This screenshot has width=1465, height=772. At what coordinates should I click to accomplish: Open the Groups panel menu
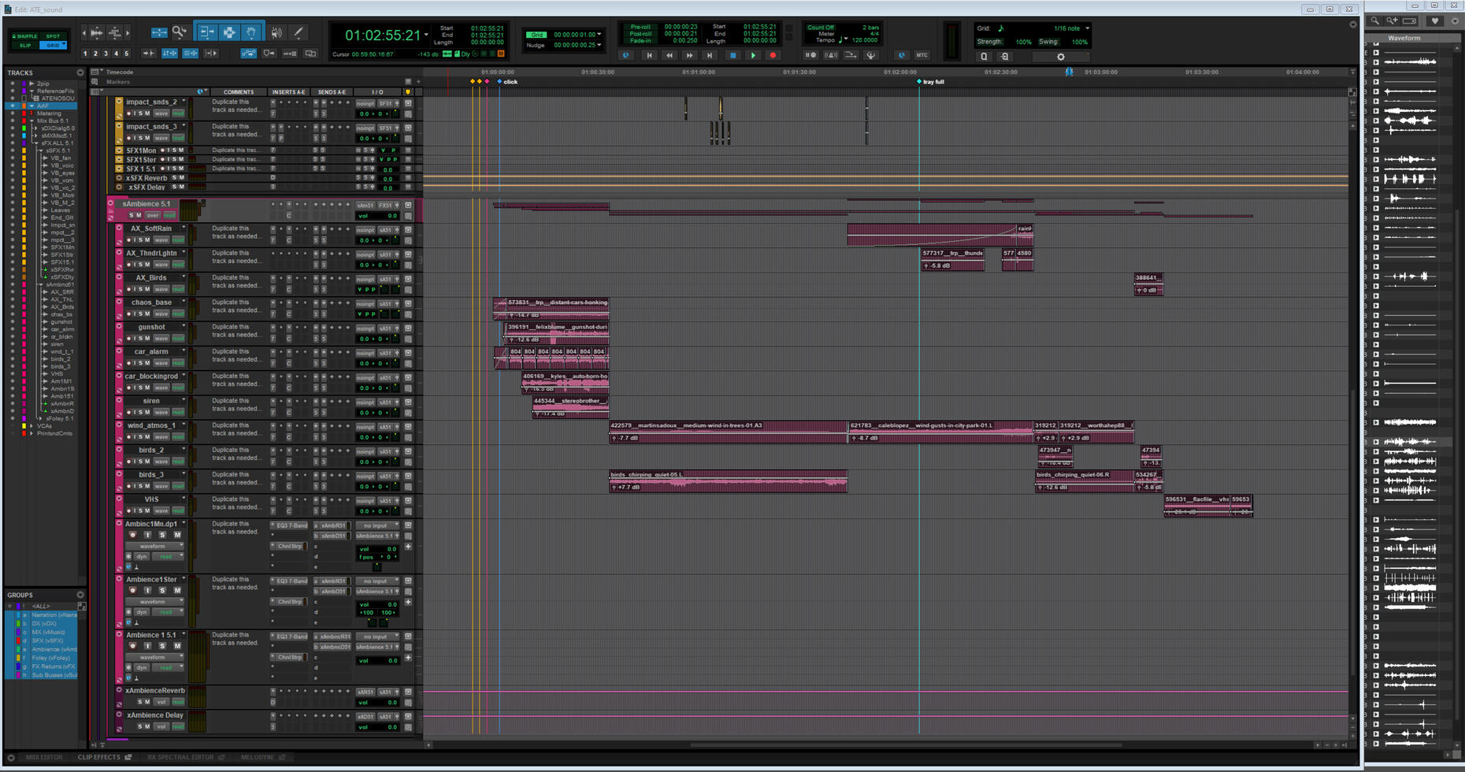tap(80, 595)
